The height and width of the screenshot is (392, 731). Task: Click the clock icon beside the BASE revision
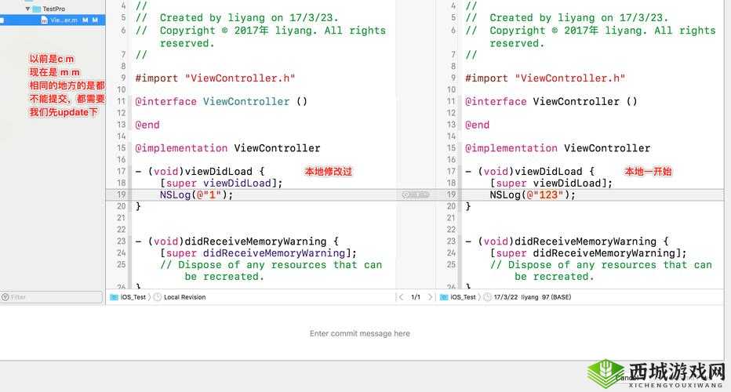click(x=488, y=297)
